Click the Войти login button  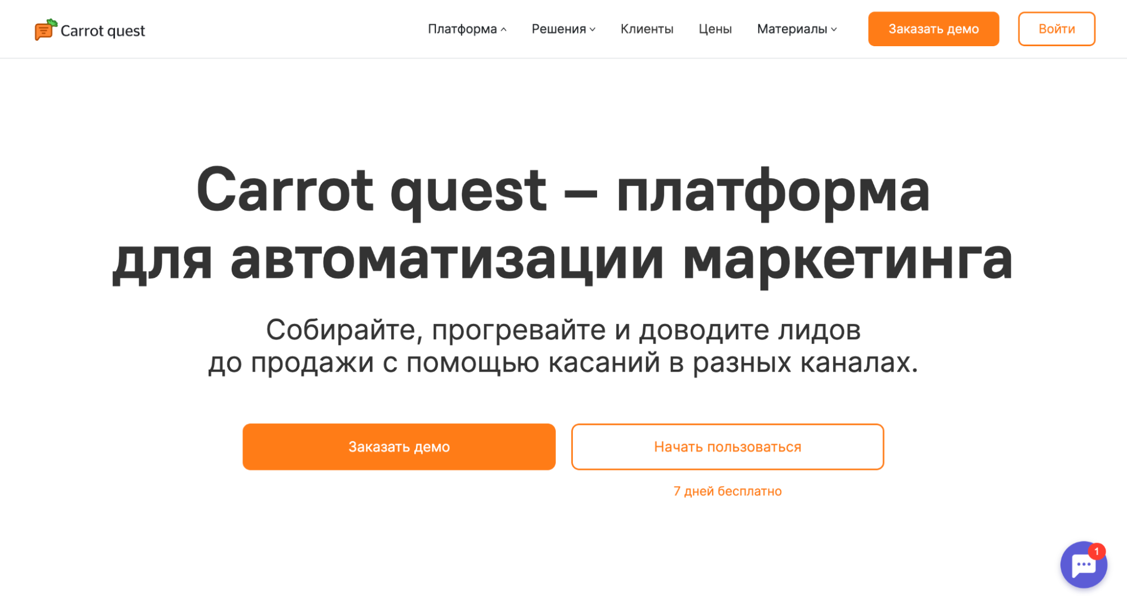[1057, 29]
